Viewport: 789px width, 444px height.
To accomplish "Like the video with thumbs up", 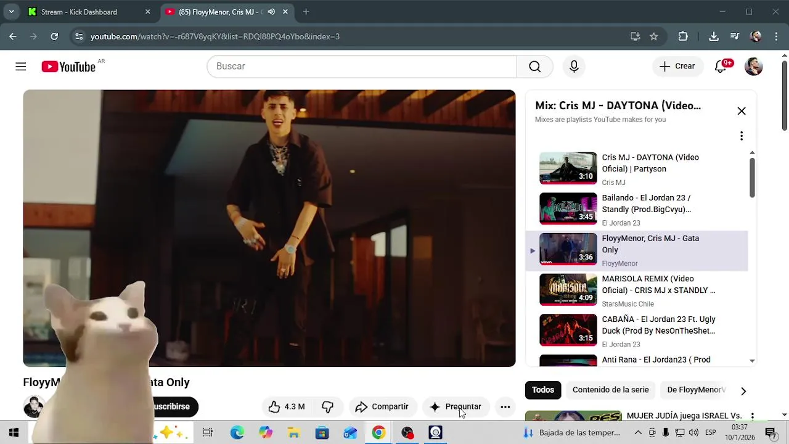I will [x=287, y=406].
